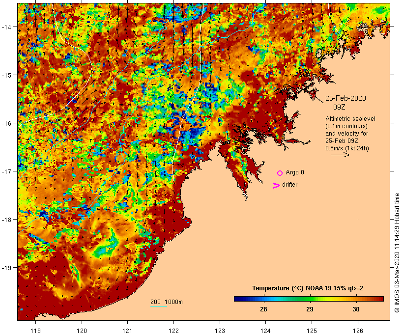Click the 'Argo 0' label

(x=295, y=172)
